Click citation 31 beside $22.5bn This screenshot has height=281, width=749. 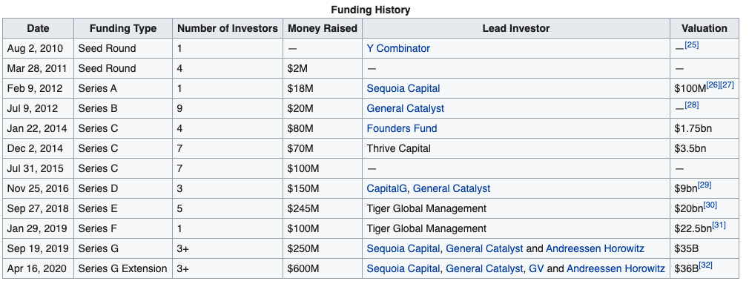719,225
